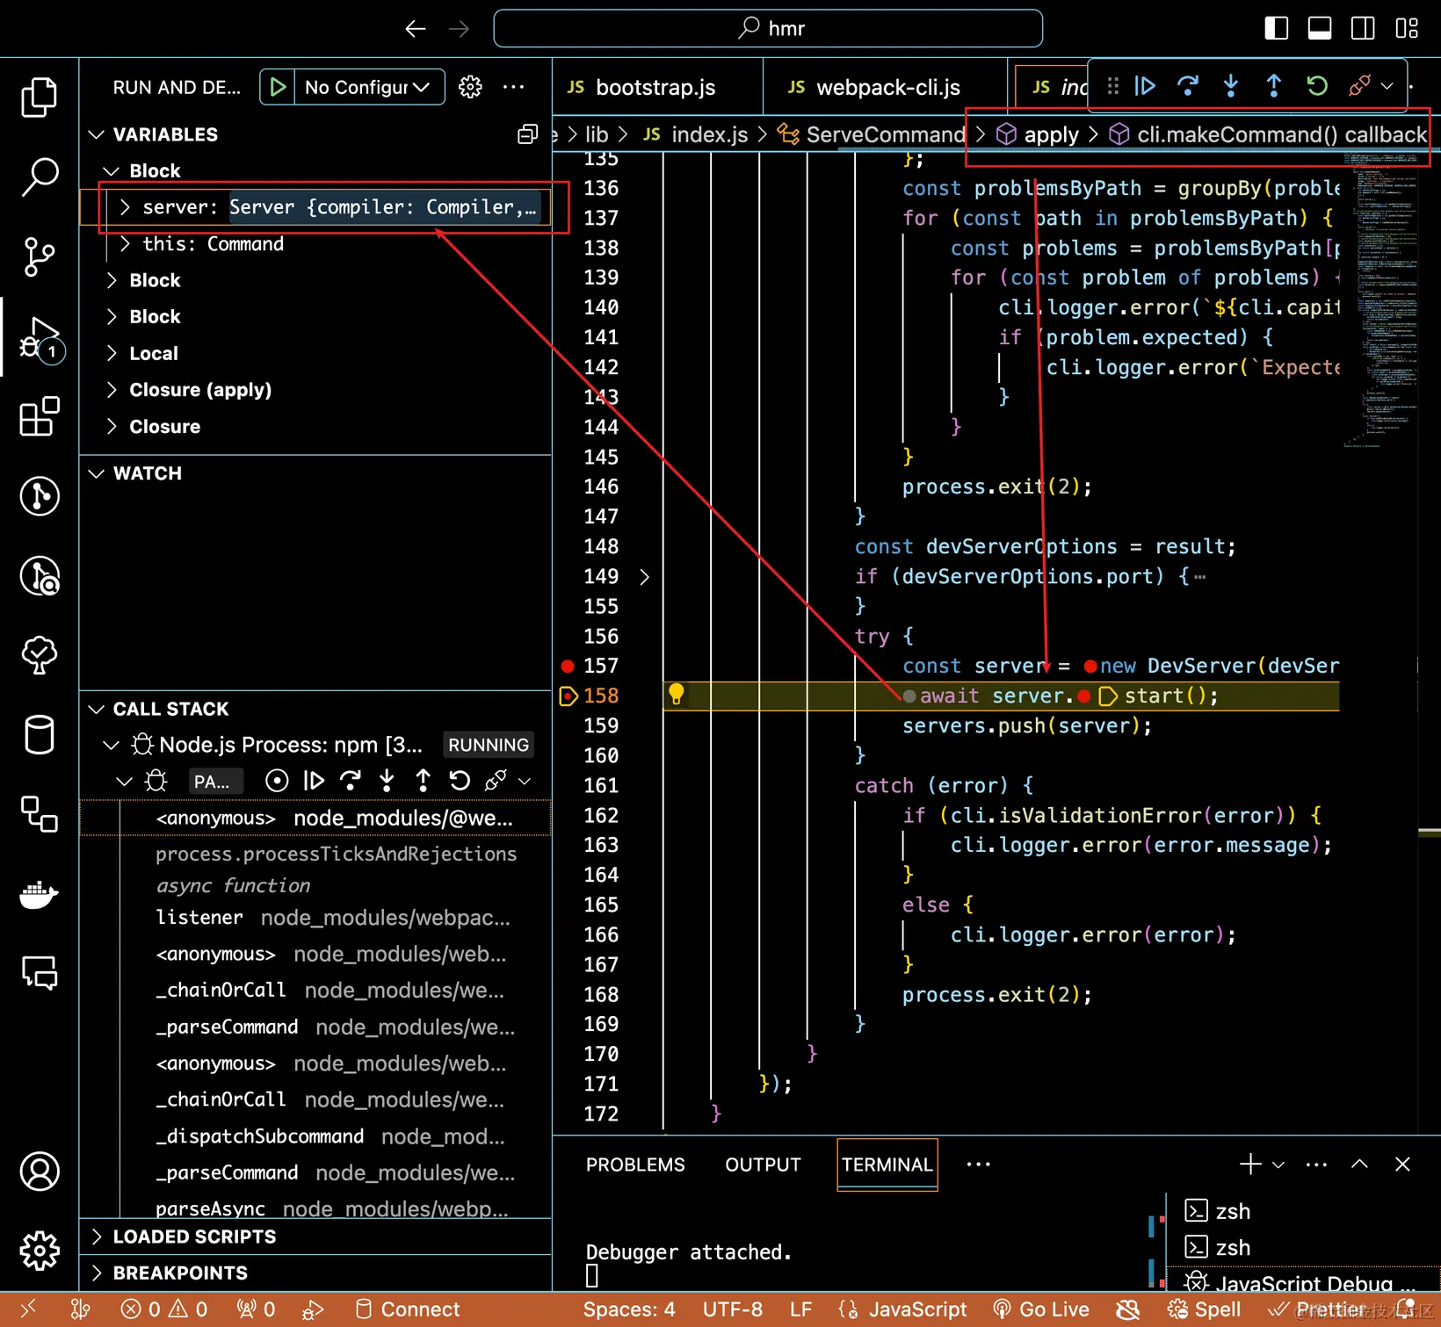Step over in floating debug toolbar
Viewport: 1441px width, 1327px height.
point(1187,85)
